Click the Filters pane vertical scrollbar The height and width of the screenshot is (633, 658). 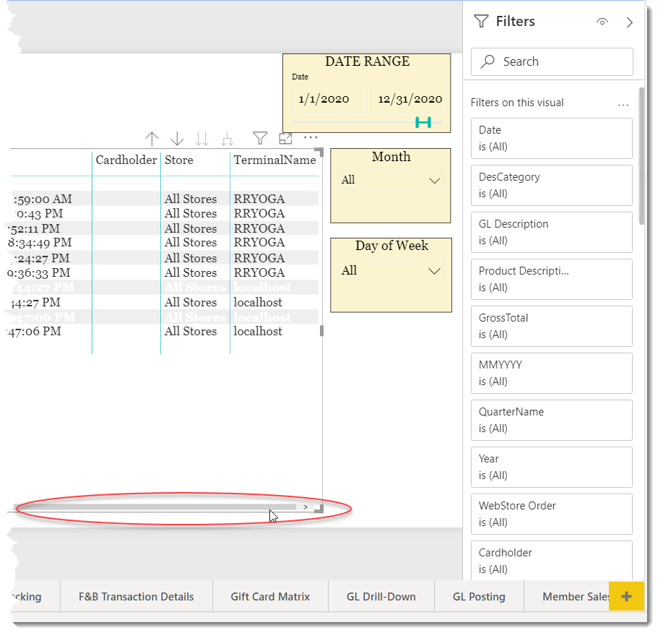641,156
